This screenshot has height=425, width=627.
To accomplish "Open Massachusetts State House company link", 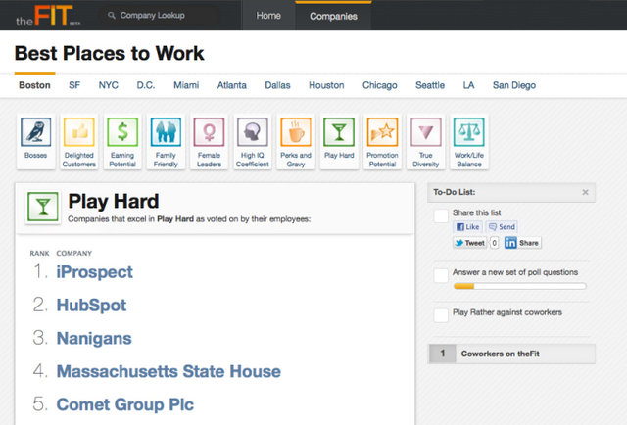I will point(169,371).
